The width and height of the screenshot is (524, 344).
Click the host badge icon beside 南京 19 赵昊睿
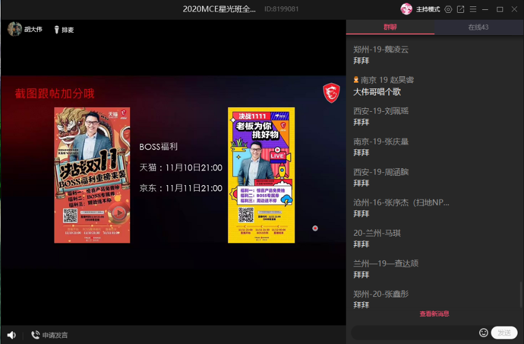[x=356, y=80]
